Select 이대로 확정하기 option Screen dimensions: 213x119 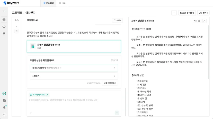point(74,68)
